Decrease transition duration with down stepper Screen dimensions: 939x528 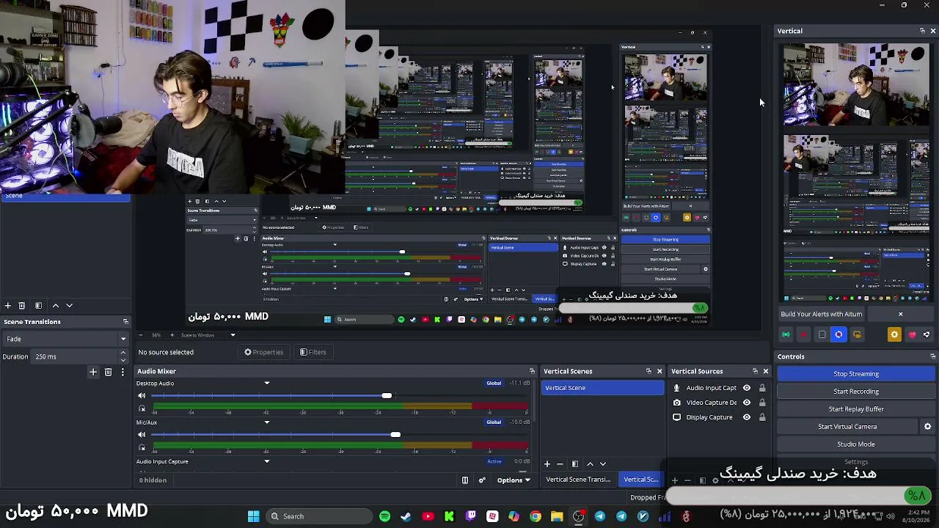click(123, 359)
